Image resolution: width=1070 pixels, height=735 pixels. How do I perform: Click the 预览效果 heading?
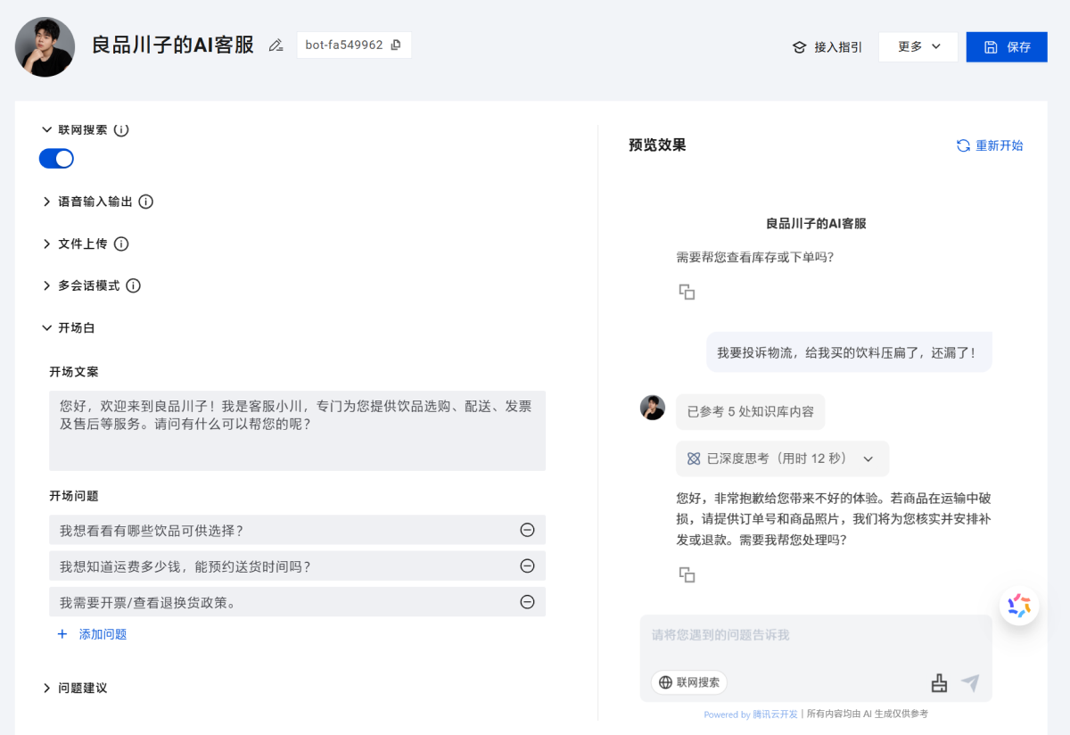tap(657, 145)
